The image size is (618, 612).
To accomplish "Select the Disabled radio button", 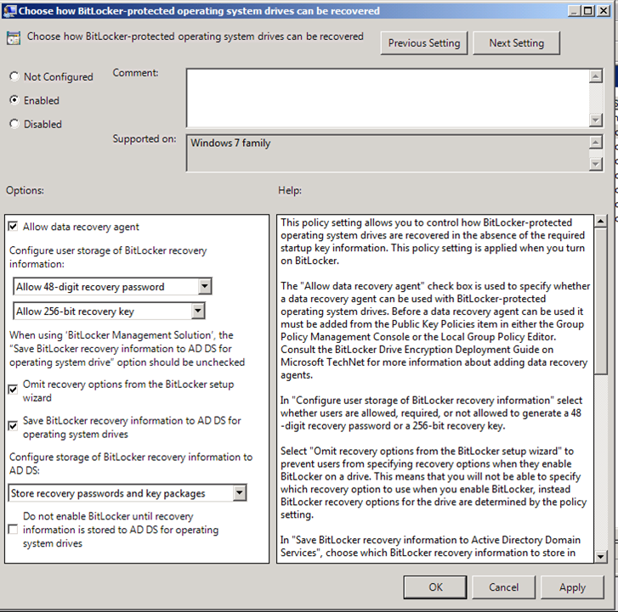I will [14, 124].
